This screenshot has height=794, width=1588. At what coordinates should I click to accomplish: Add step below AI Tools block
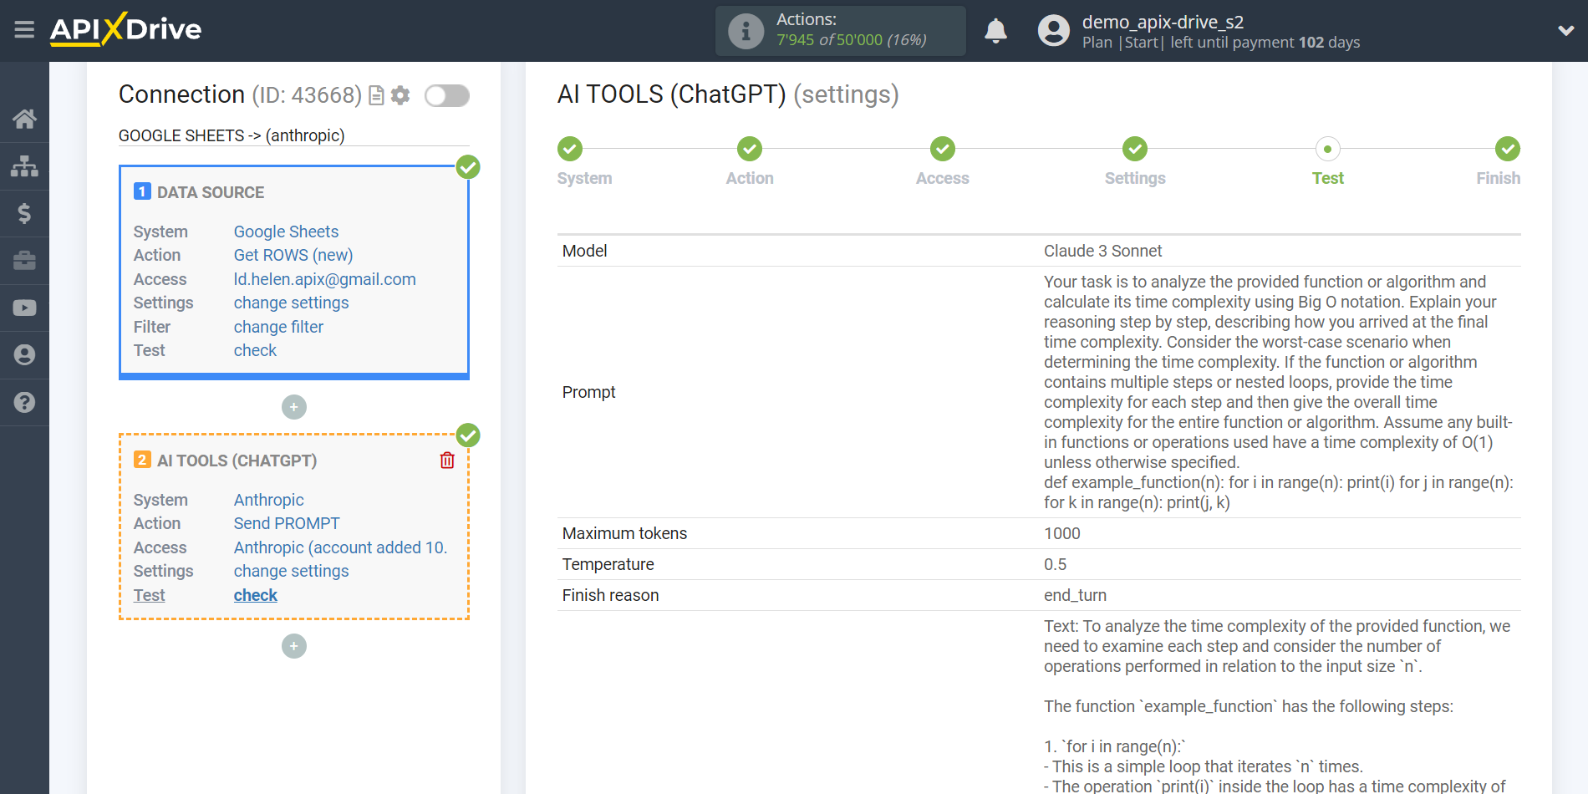tap(294, 646)
